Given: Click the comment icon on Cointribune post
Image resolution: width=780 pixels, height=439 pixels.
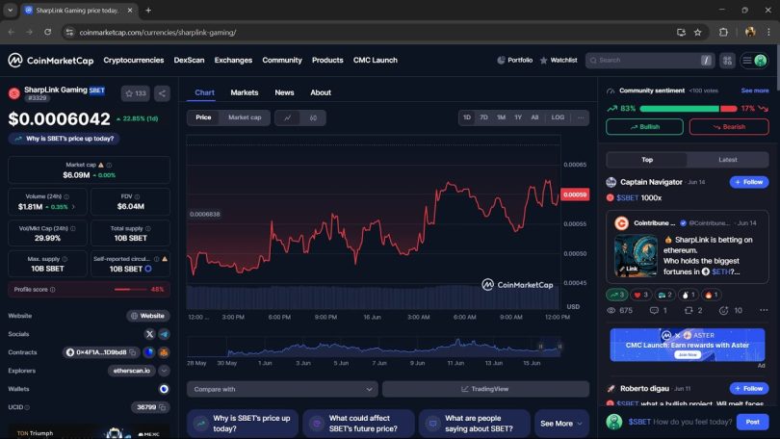Looking at the screenshot, I should [x=654, y=310].
